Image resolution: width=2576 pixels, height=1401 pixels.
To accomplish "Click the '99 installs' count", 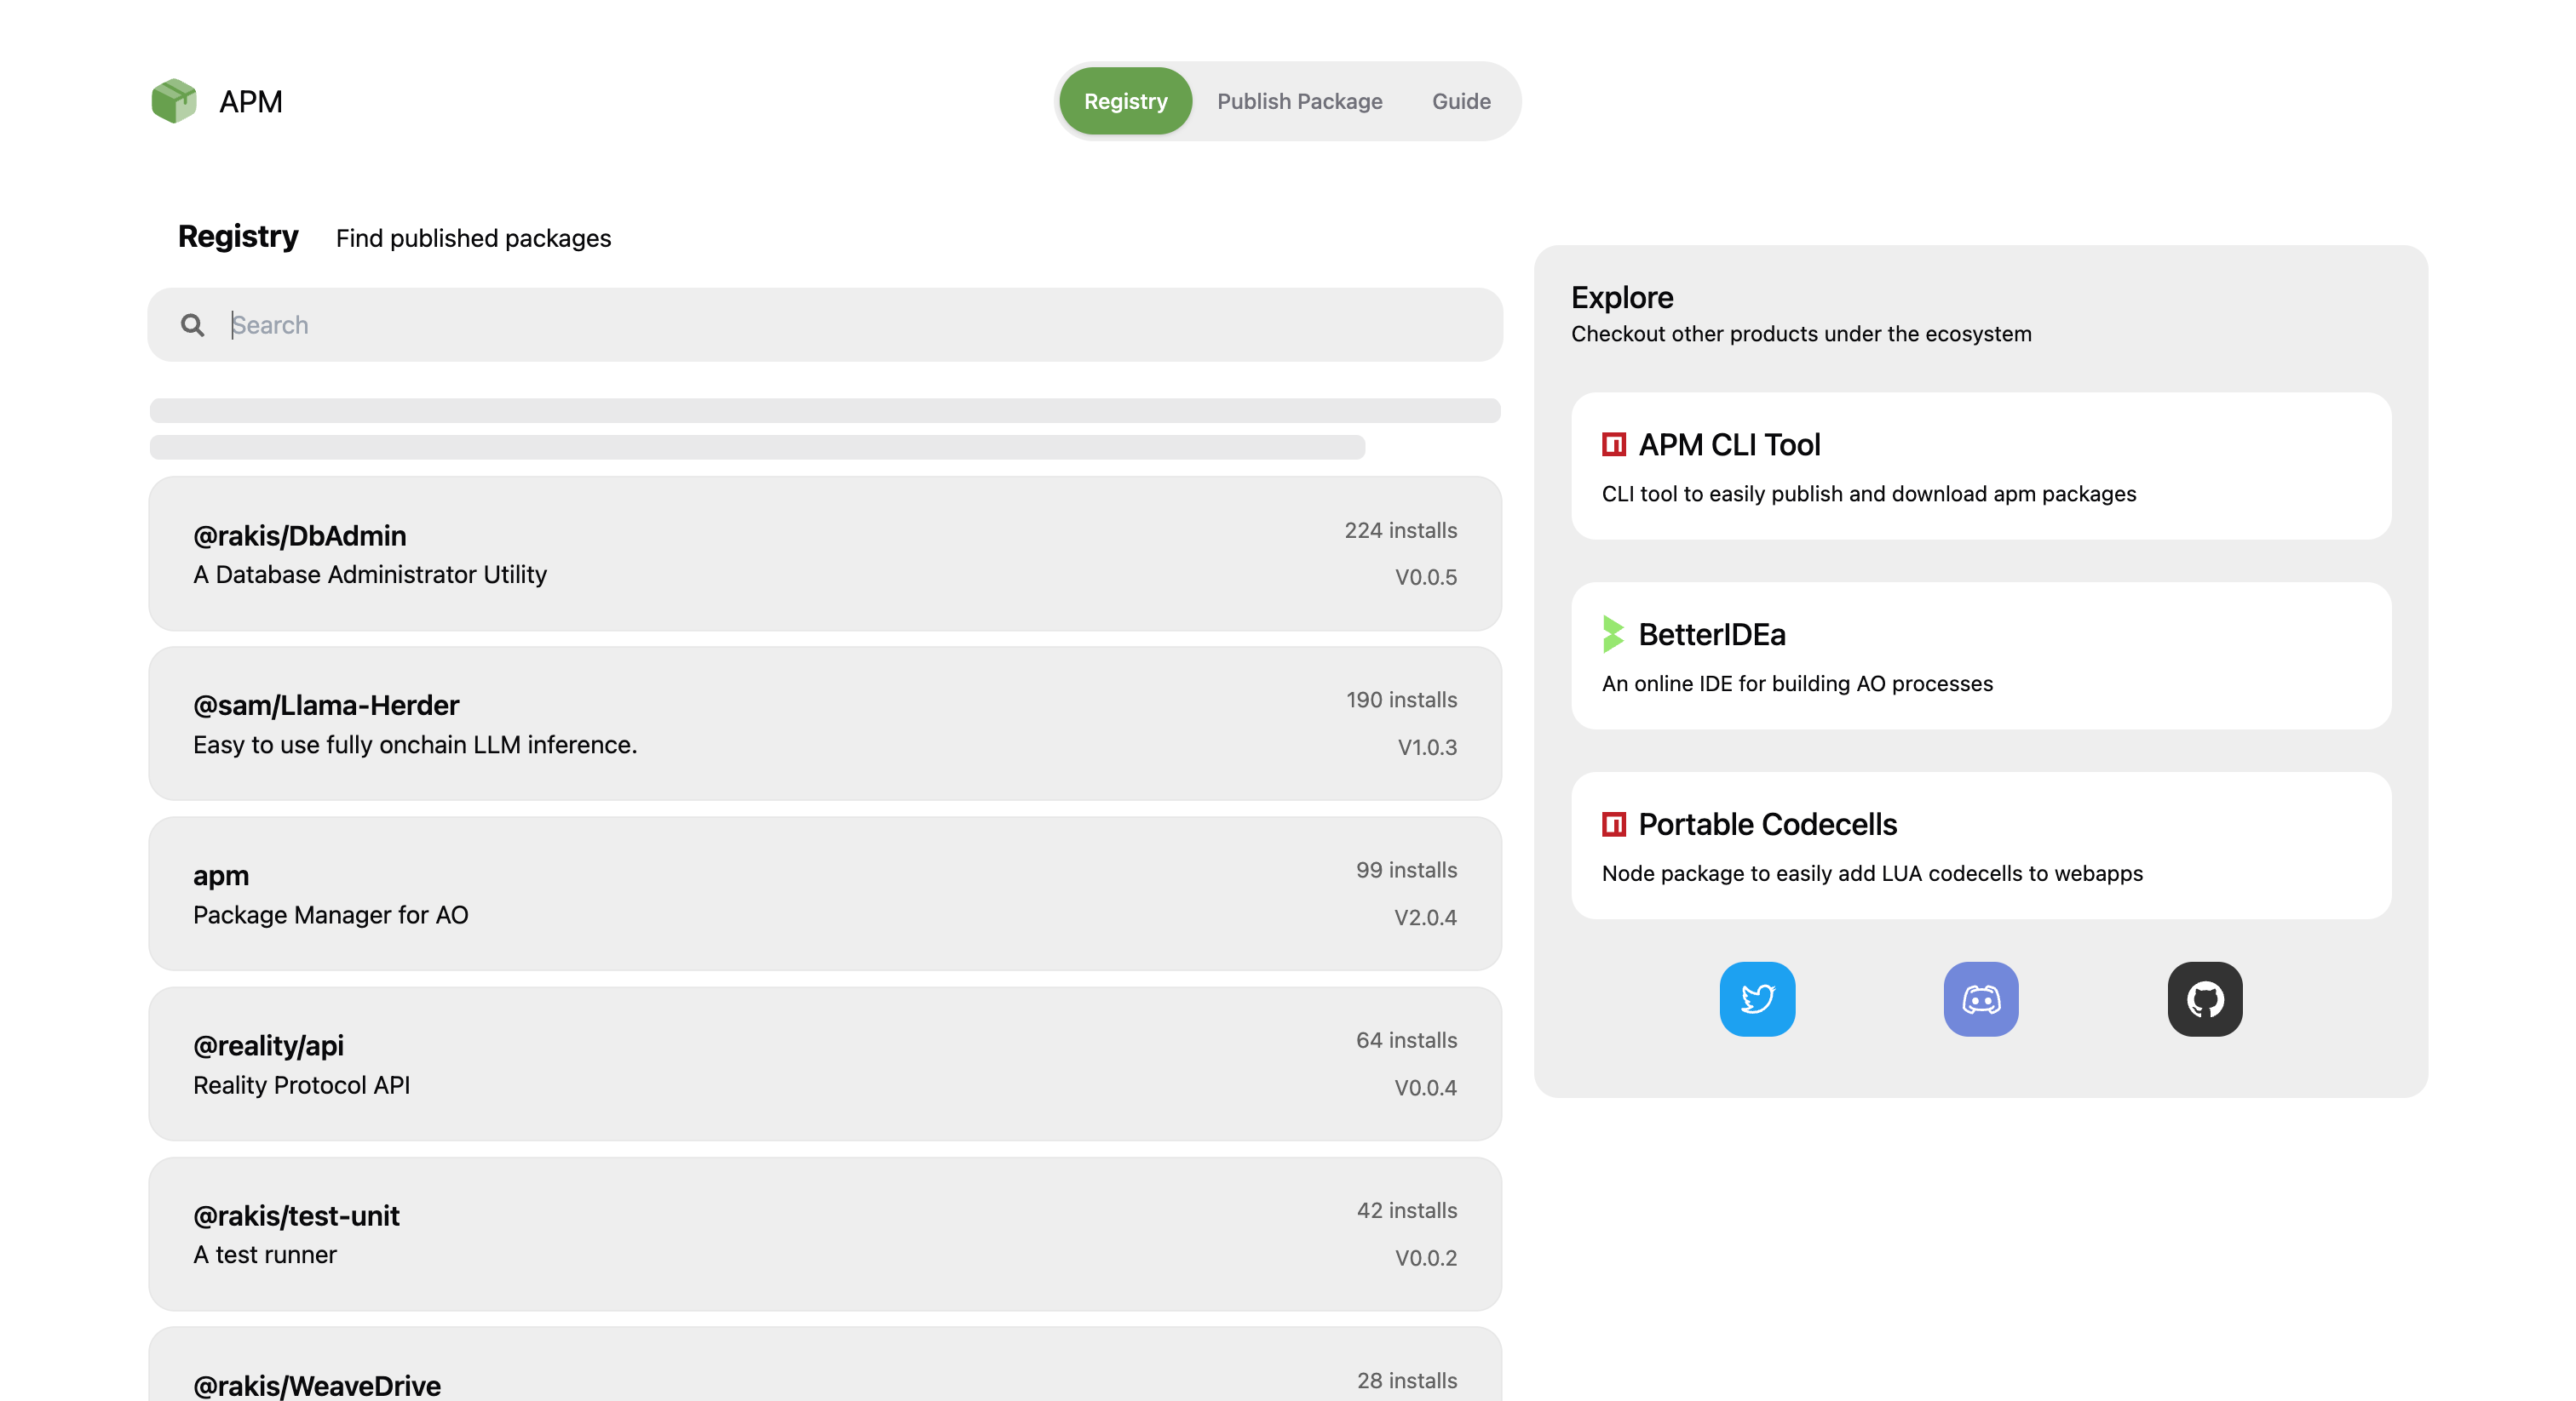I will 1406,869.
